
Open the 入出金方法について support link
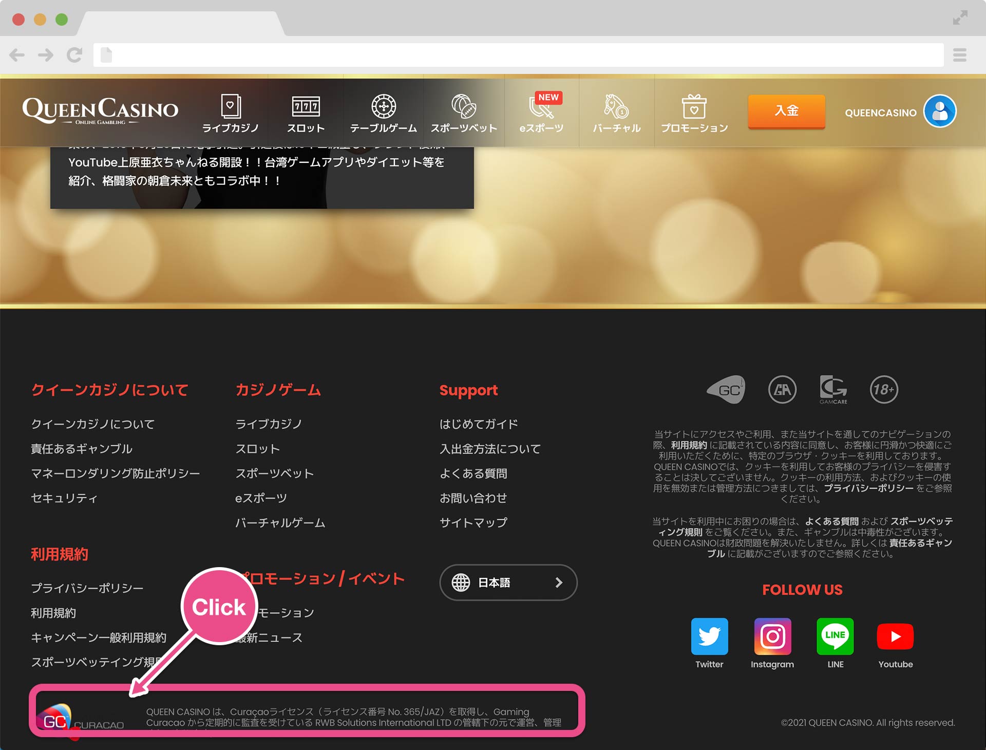(x=490, y=448)
